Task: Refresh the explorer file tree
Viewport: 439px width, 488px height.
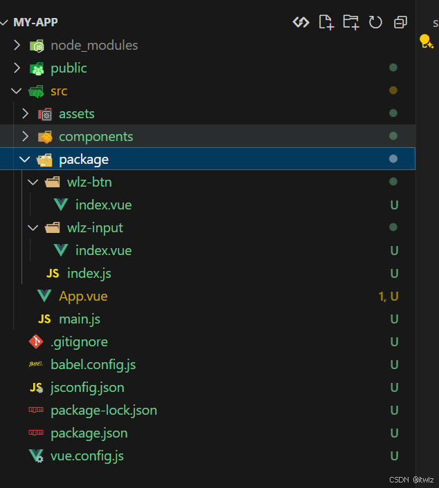Action: 375,22
